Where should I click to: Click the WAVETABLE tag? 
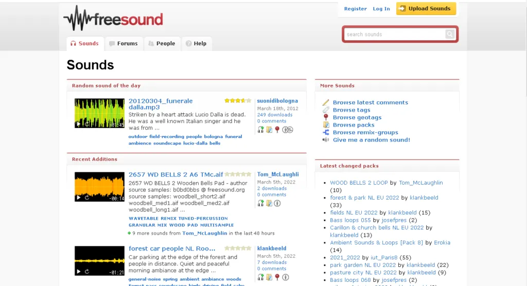(144, 219)
